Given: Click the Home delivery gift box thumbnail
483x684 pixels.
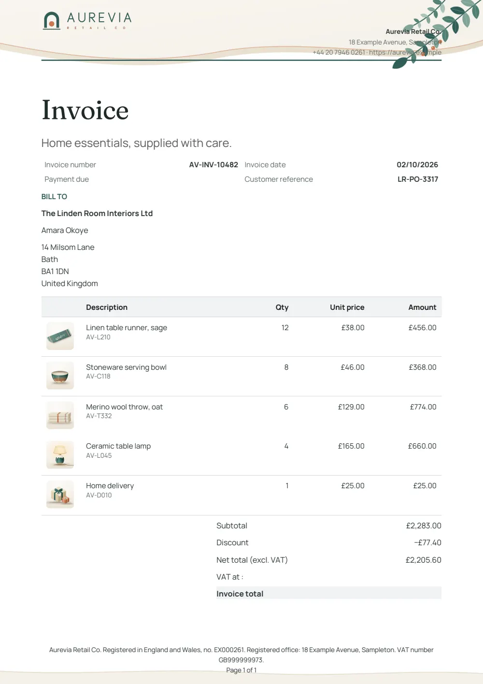Looking at the screenshot, I should pyautogui.click(x=60, y=495).
